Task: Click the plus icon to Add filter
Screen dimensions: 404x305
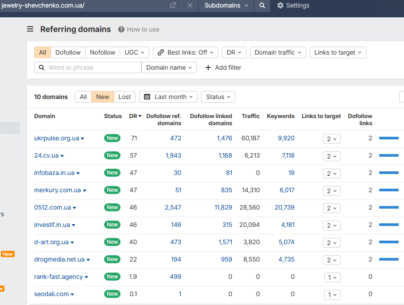Action: click(x=208, y=67)
